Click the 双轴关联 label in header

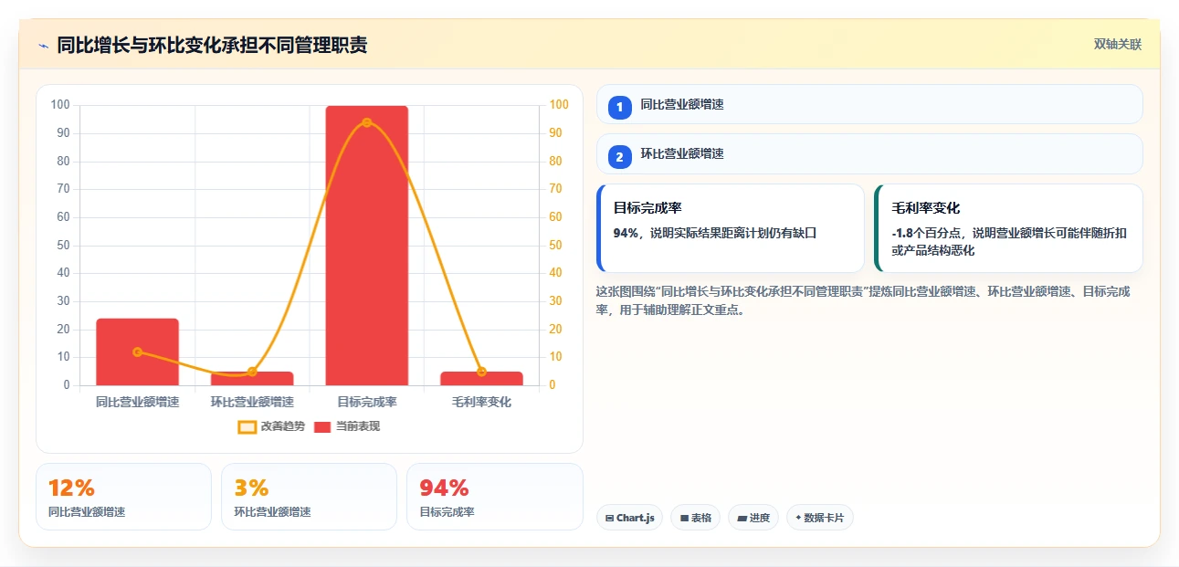point(1118,45)
